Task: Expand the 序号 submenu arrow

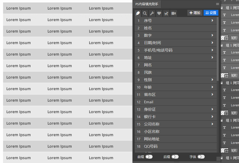Action: point(212,20)
